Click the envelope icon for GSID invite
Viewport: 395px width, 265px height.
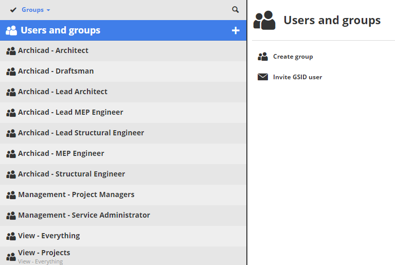click(x=263, y=77)
